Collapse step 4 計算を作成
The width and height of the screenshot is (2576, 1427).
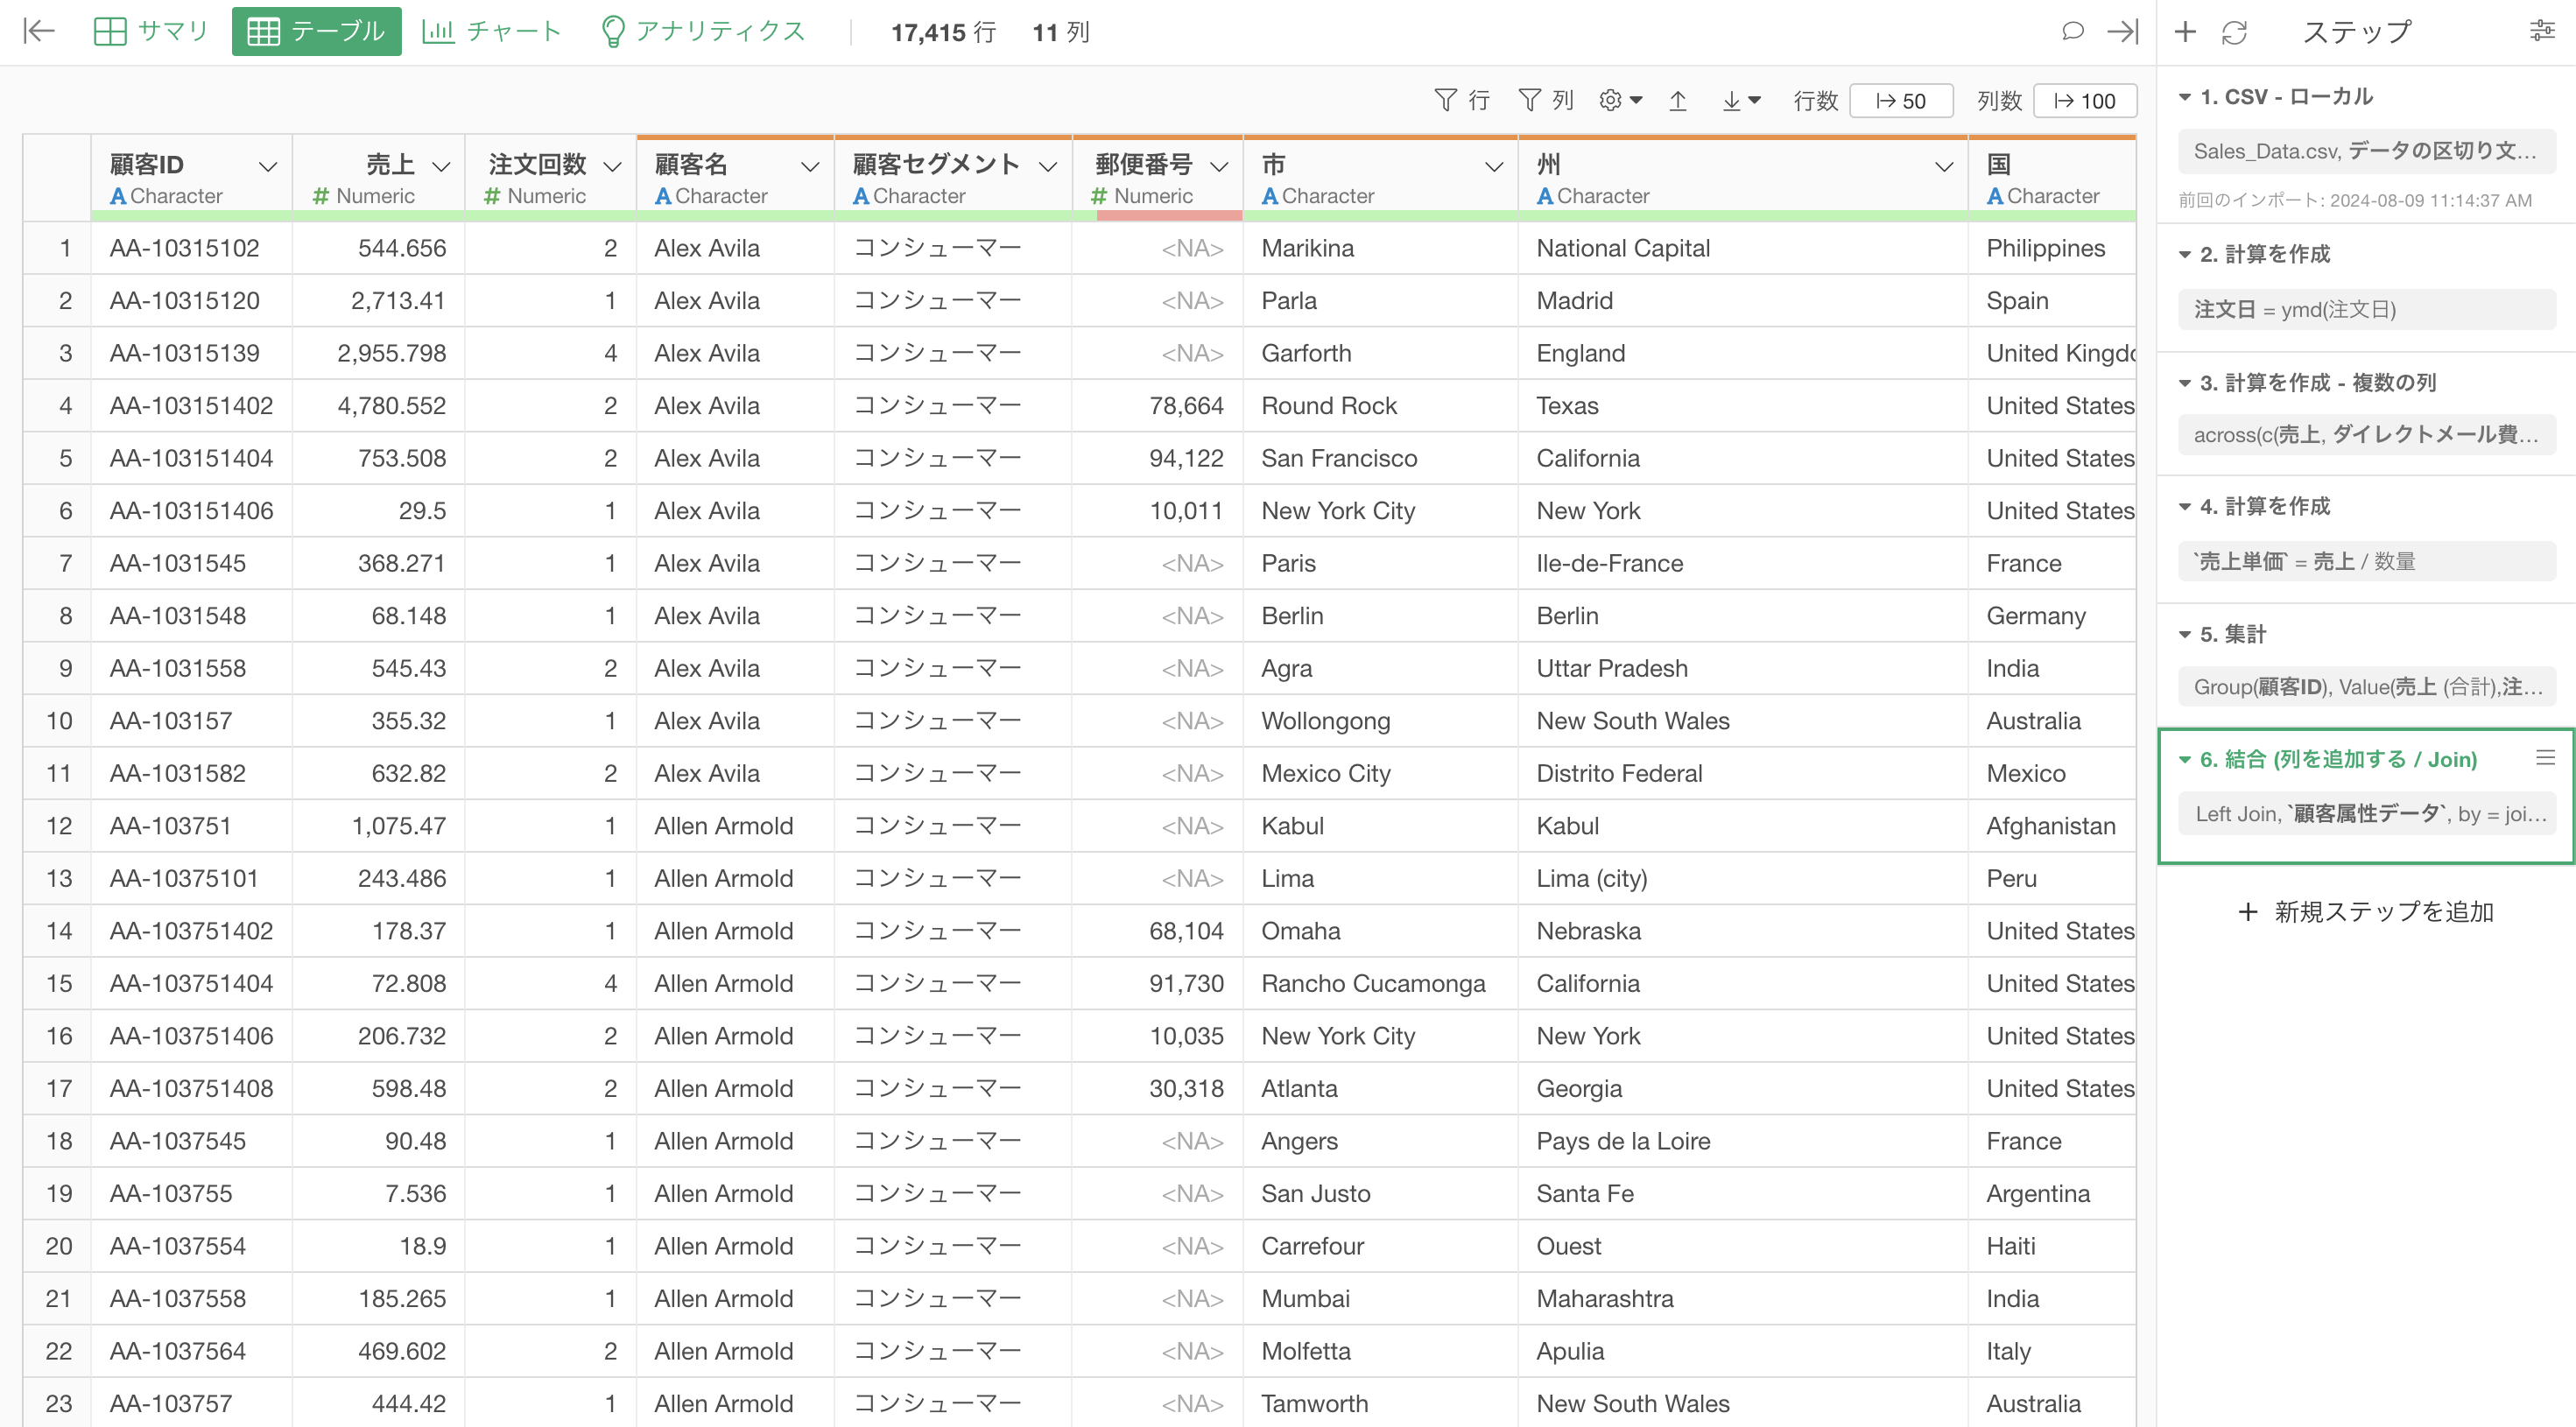[x=2185, y=506]
